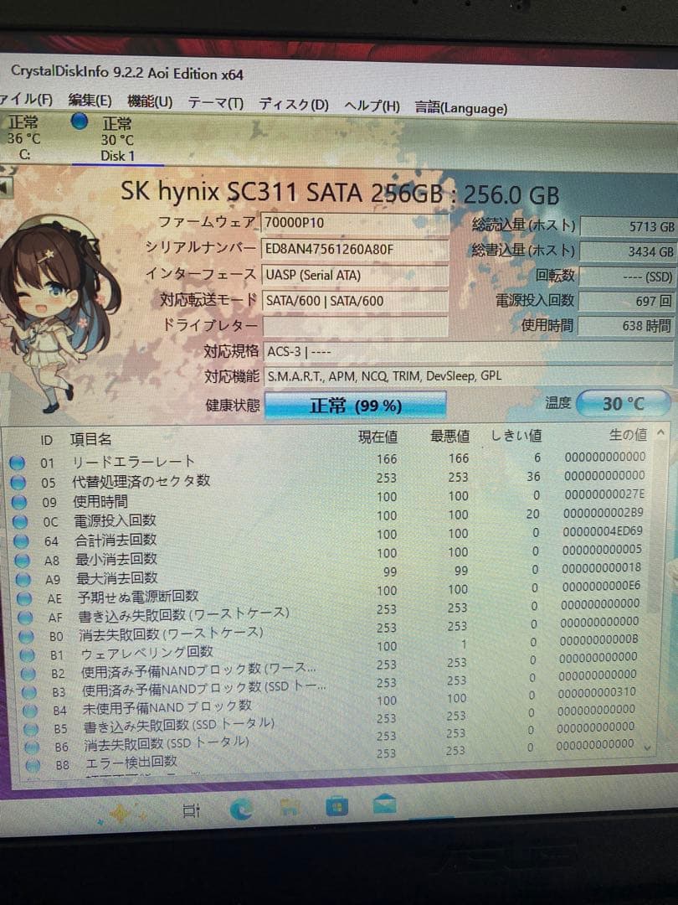Open Microsoft Edge from the taskbar

242,810
